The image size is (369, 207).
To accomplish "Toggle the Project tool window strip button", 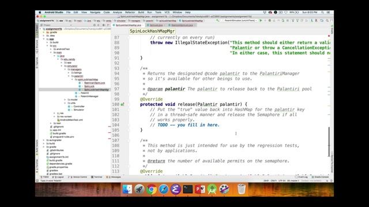I will click(x=37, y=30).
